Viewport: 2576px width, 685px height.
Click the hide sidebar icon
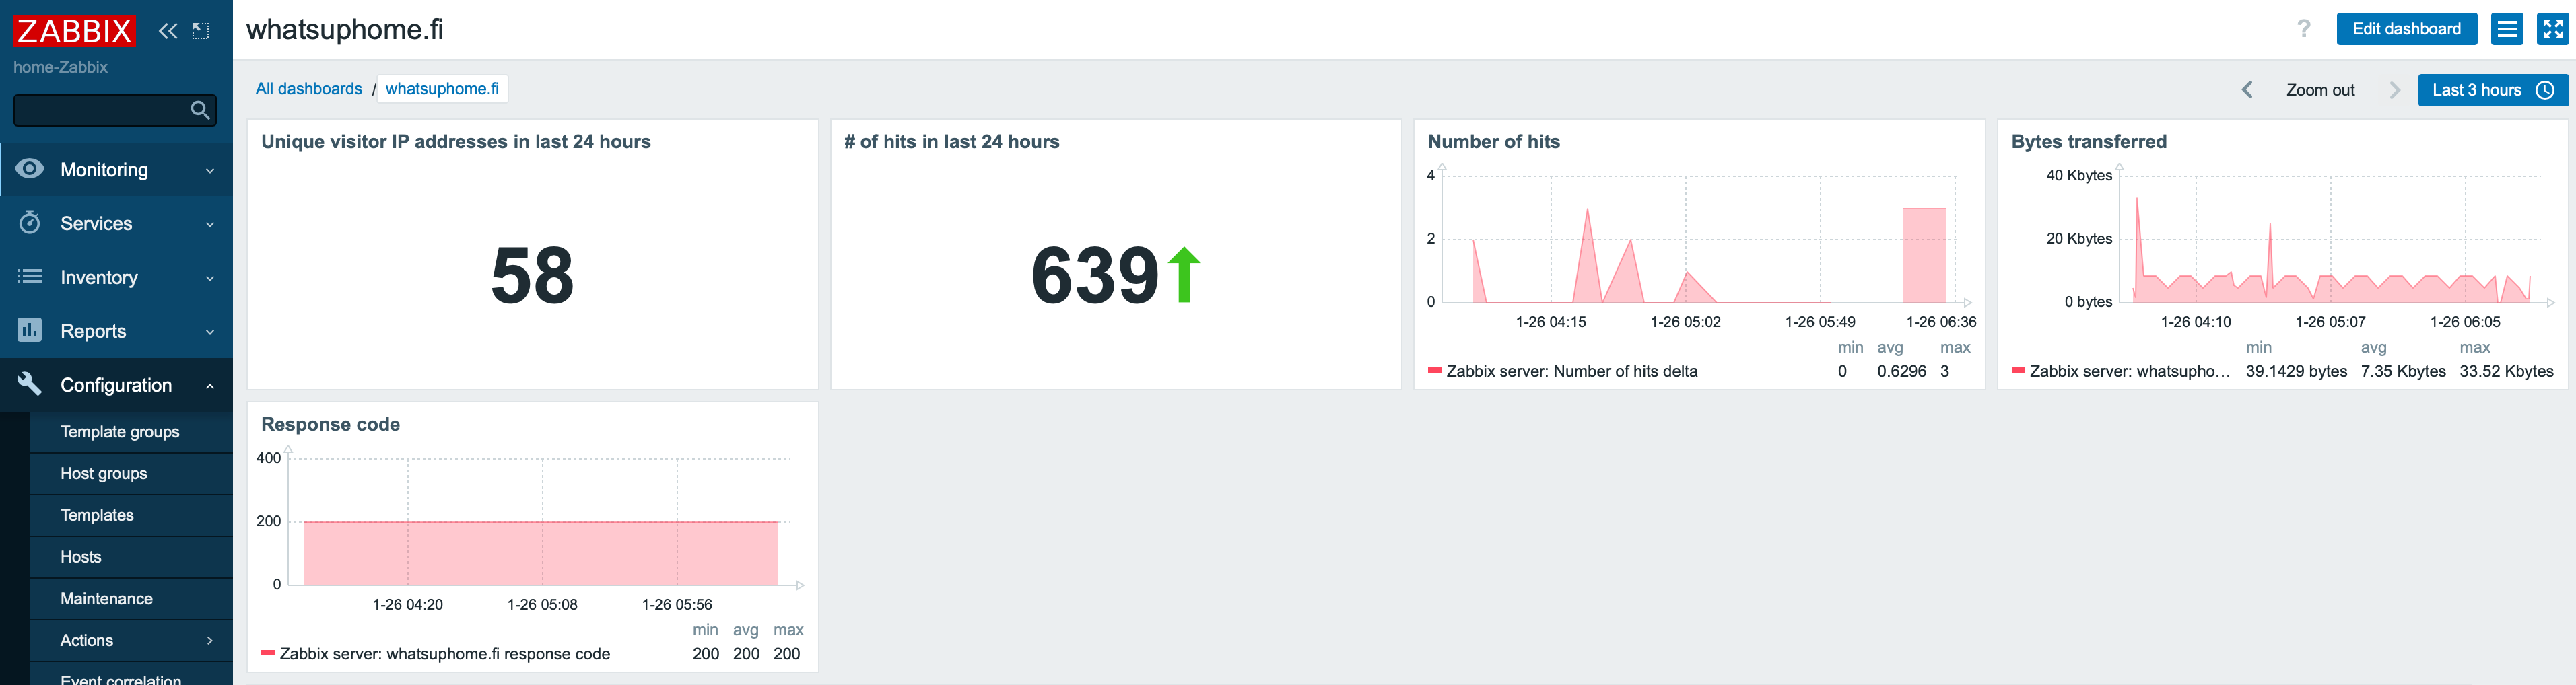click(201, 31)
